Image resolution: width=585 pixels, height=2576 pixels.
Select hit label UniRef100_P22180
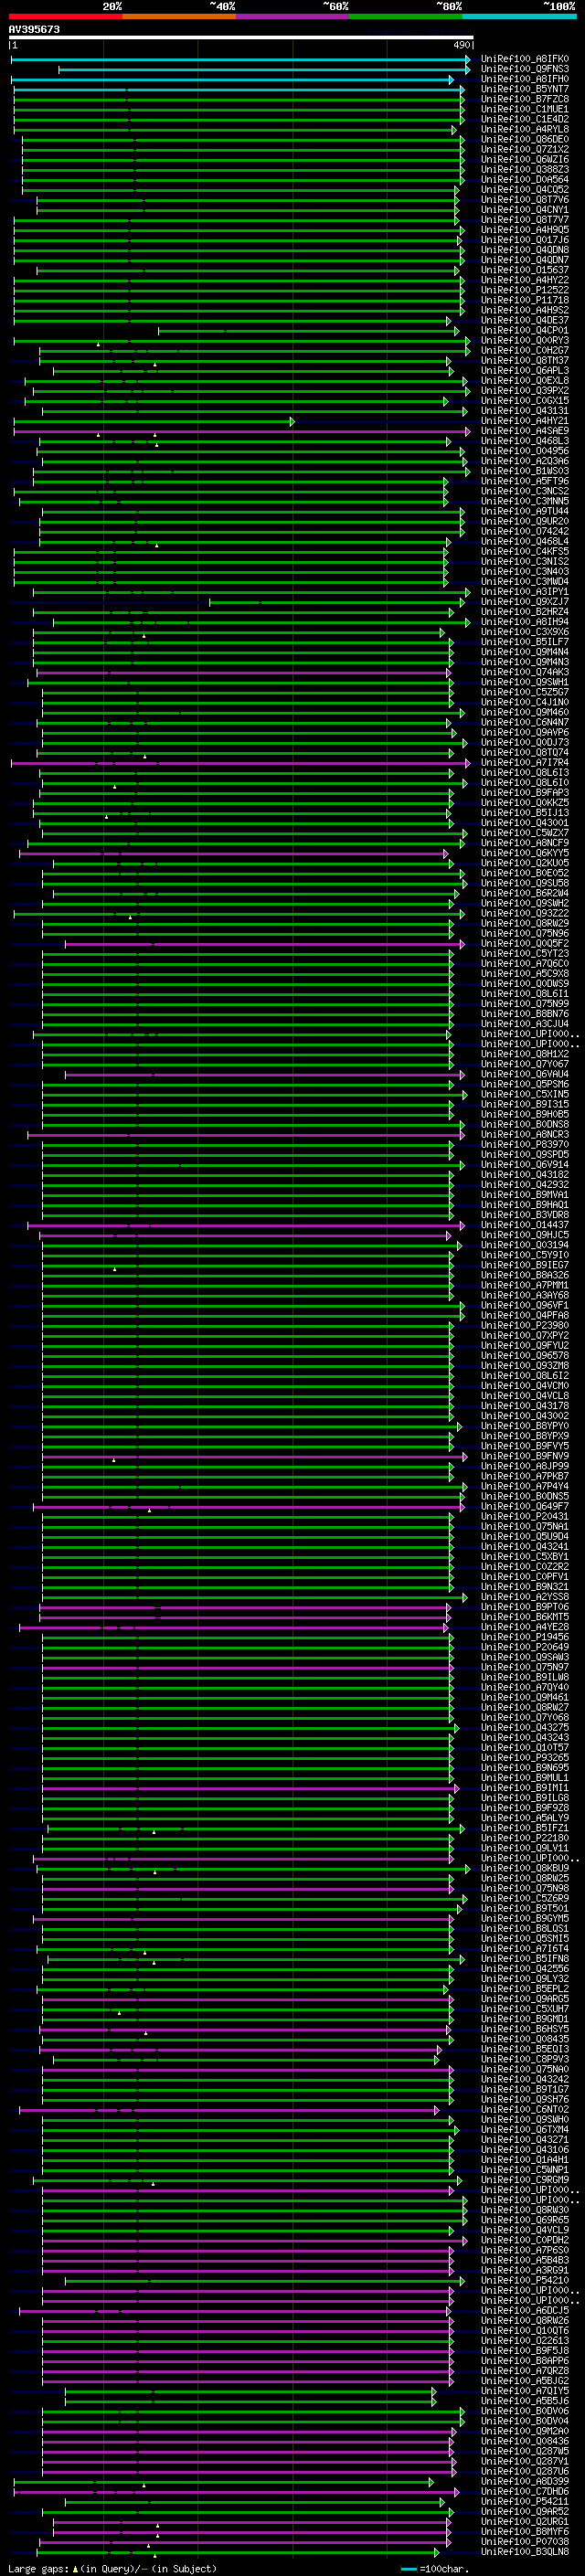525,1838
